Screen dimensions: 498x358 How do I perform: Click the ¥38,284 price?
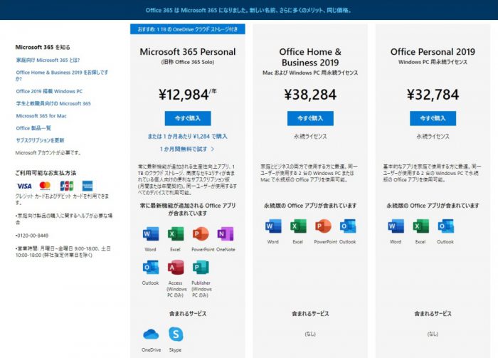click(310, 95)
